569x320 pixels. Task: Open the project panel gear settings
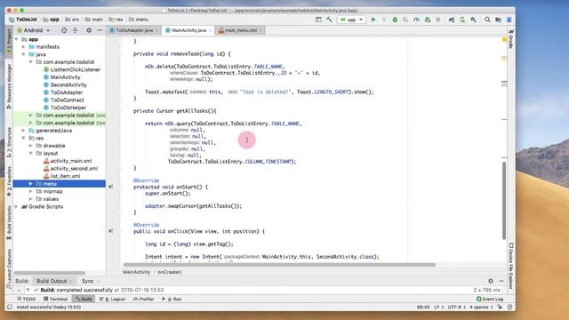[x=89, y=30]
